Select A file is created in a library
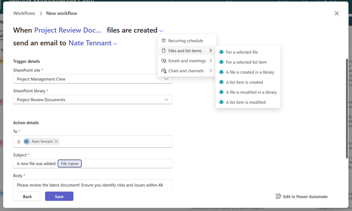The image size is (352, 211). coord(250,72)
